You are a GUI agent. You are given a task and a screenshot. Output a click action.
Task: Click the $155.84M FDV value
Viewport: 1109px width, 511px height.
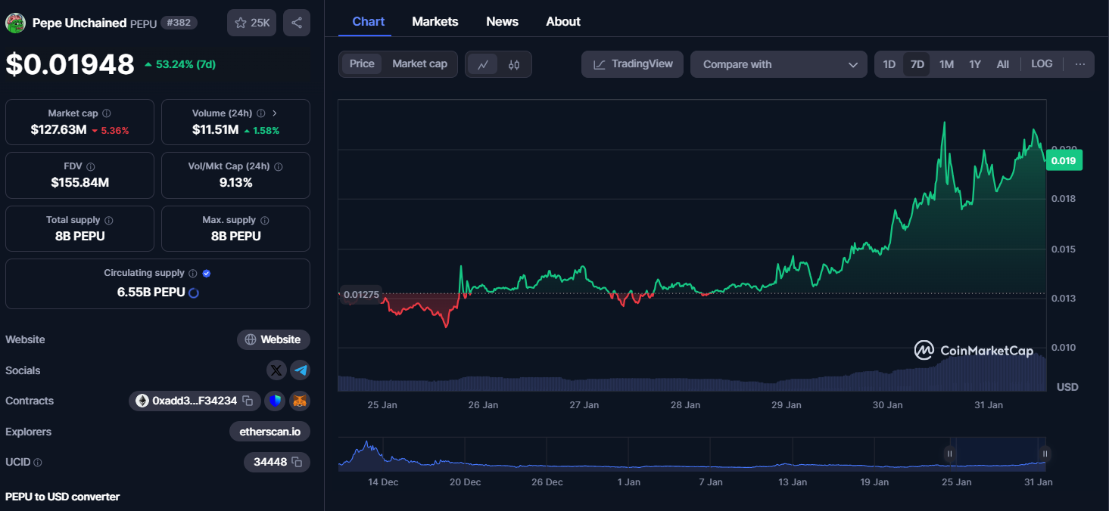[79, 183]
